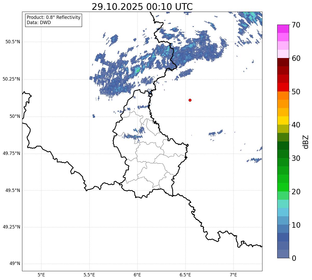Click the latitude label 49.25°N
The width and height of the screenshot is (312, 280).
pyautogui.click(x=11, y=227)
